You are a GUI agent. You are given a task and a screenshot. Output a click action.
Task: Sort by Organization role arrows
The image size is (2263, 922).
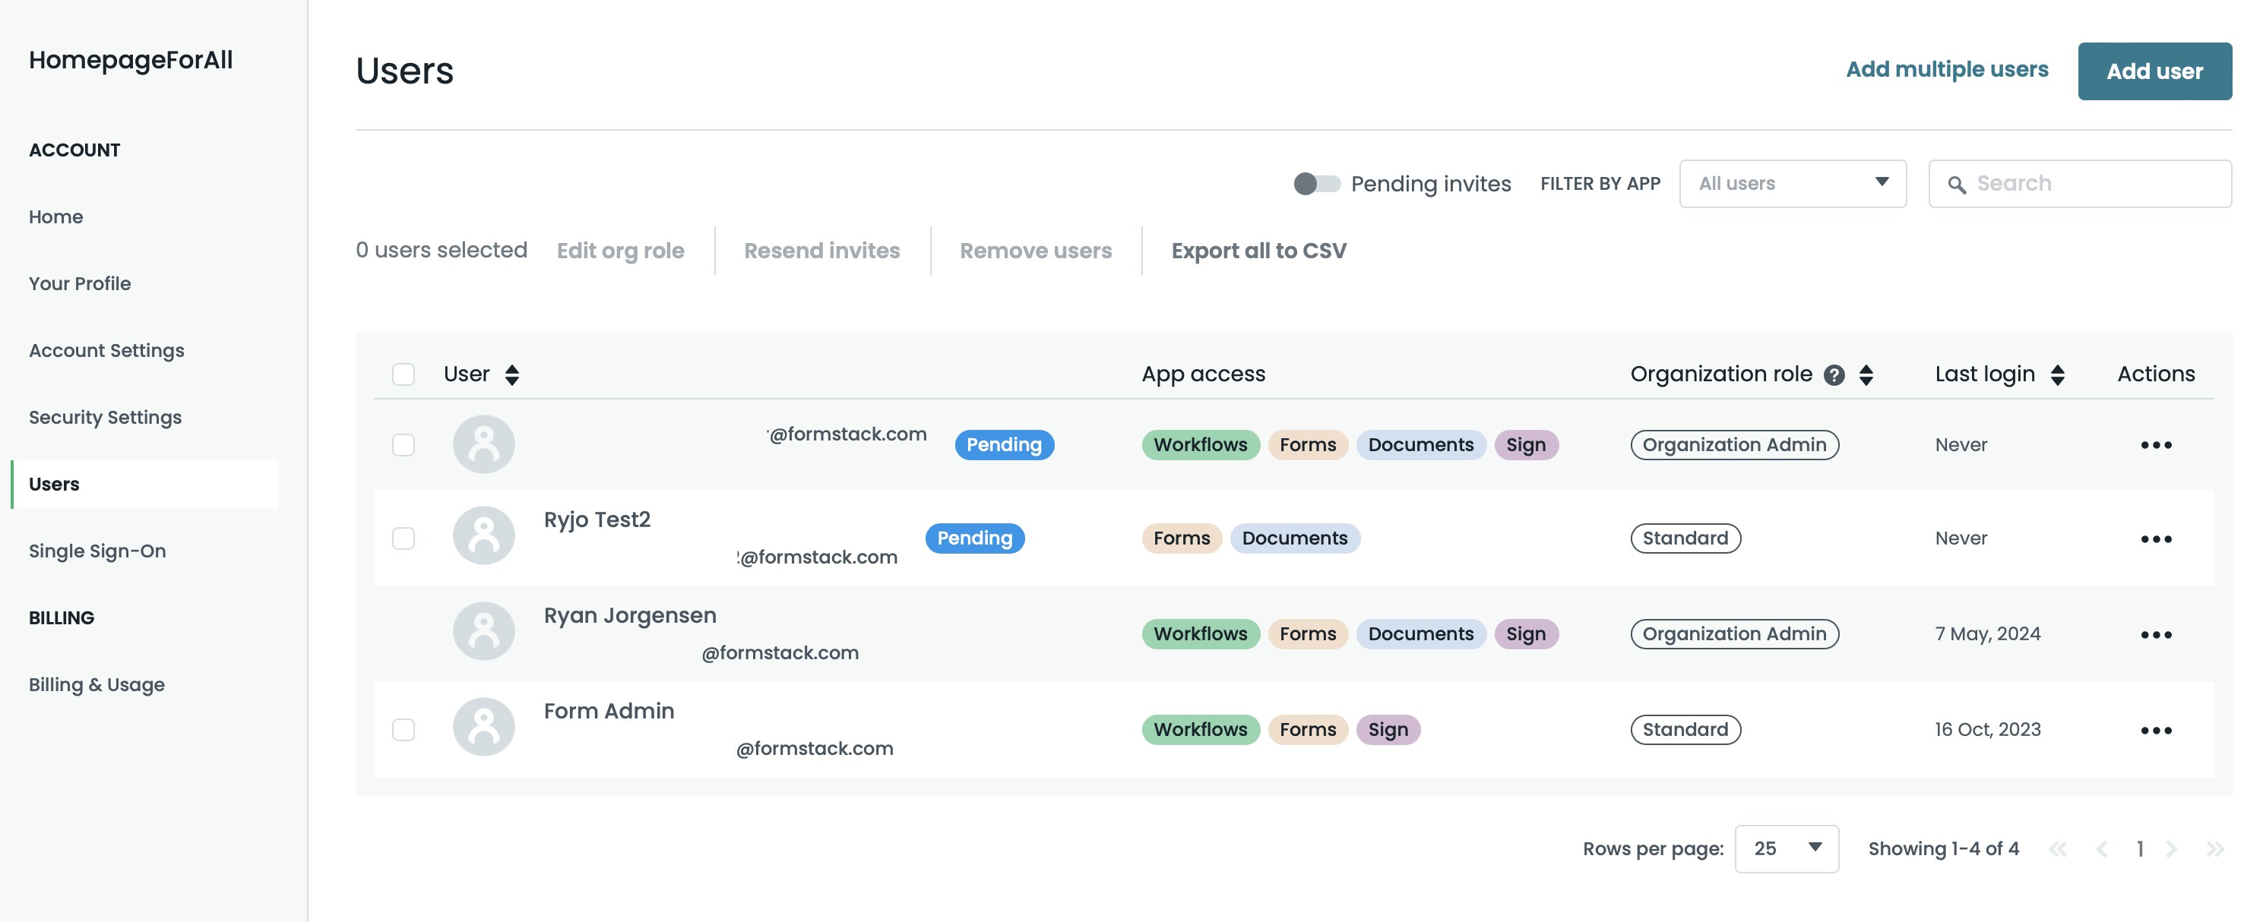click(1866, 375)
